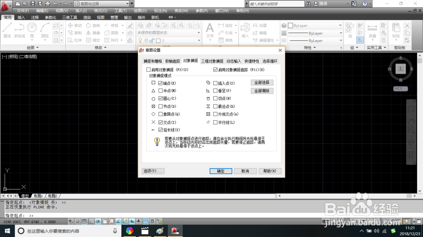The height and width of the screenshot is (237, 423).
Task: Open AutoCAD from the Windows taskbar
Action: point(175,231)
